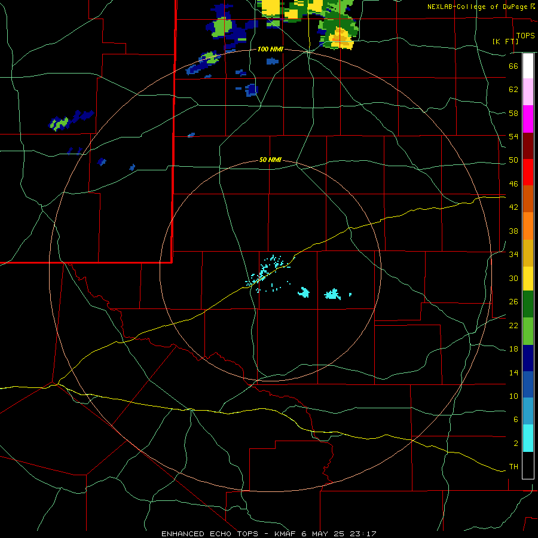This screenshot has width=538, height=538.
Task: Click the 38 scale value
Action: tap(513, 231)
